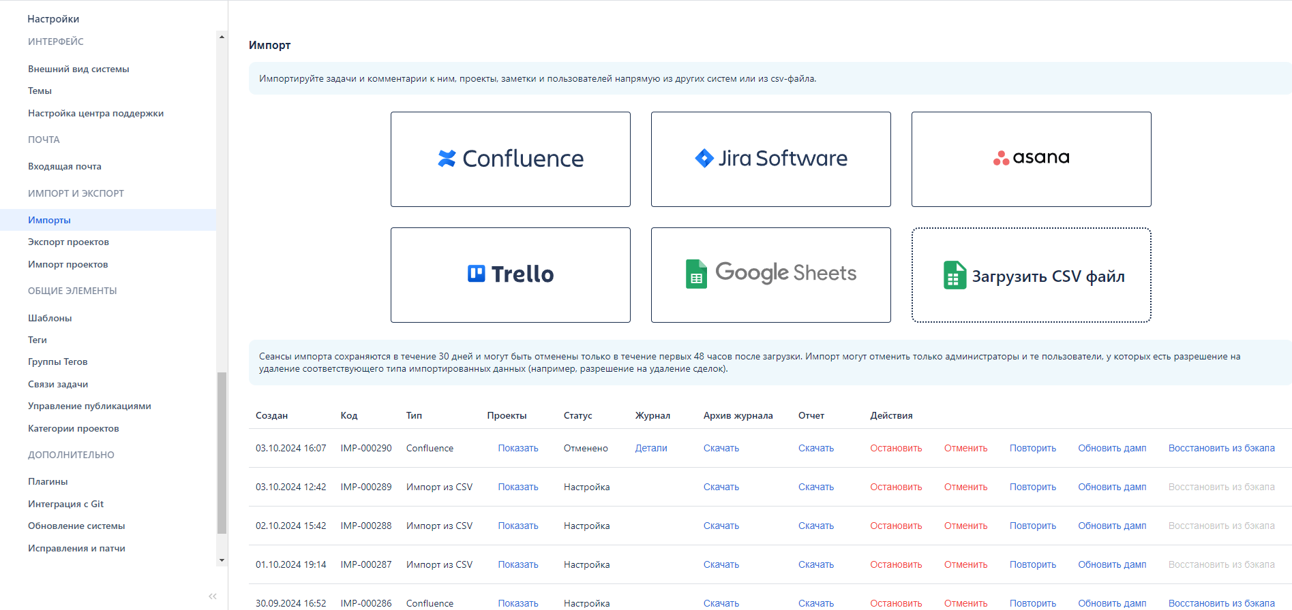The image size is (1292, 610).
Task: Click Показать for IMP-000286
Action: tap(518, 603)
